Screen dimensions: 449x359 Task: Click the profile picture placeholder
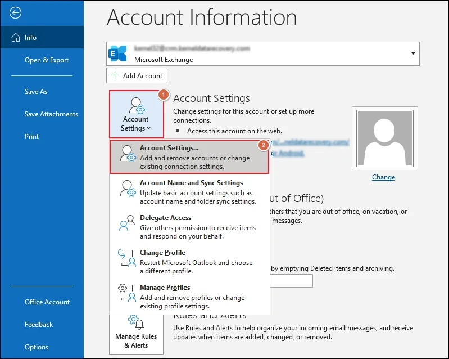click(x=384, y=138)
